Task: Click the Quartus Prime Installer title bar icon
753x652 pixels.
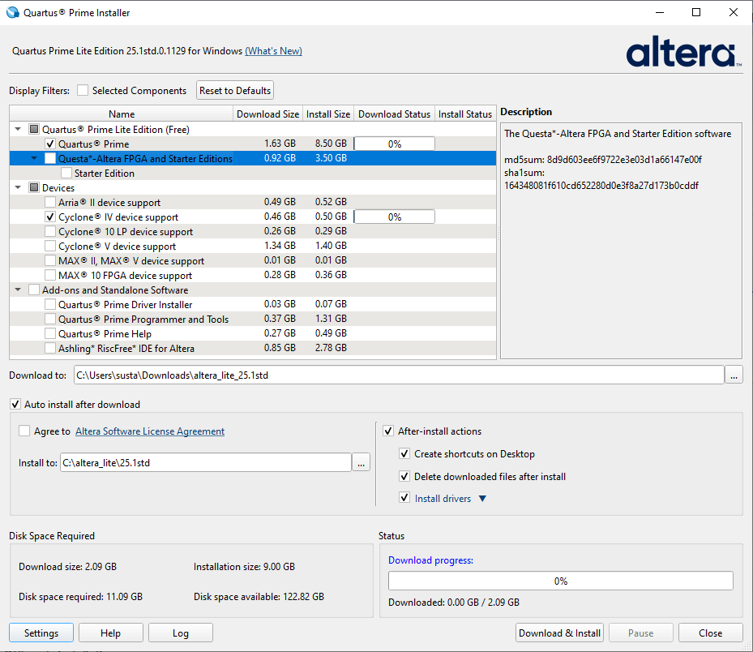Action: click(12, 12)
